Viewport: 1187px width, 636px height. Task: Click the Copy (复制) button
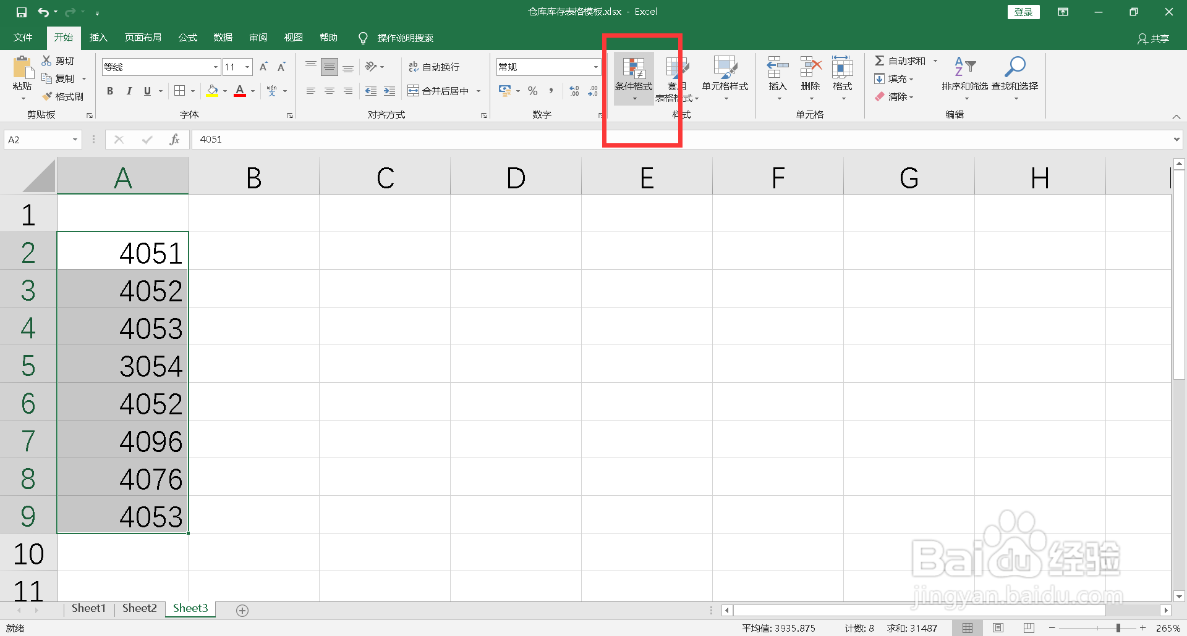pyautogui.click(x=58, y=78)
